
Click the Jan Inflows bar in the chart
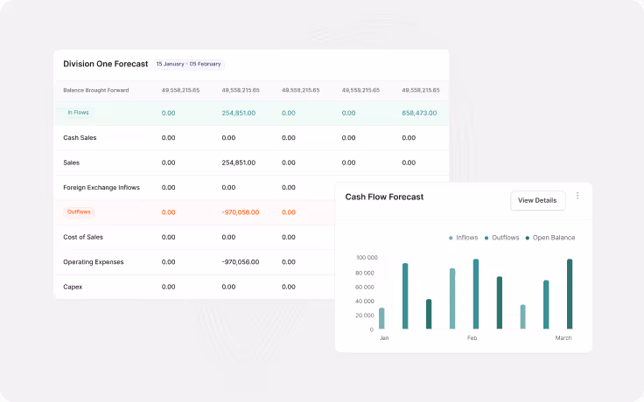tap(381, 318)
